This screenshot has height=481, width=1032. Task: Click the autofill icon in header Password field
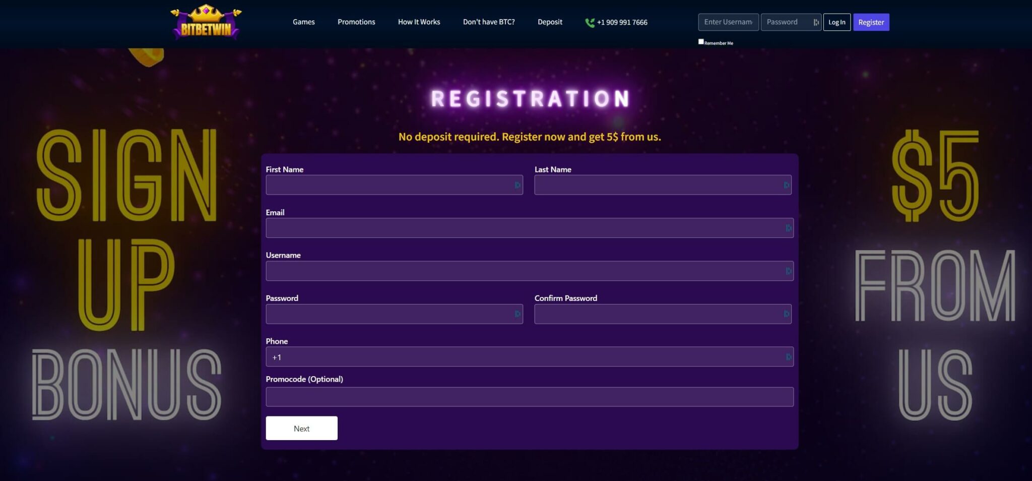815,22
